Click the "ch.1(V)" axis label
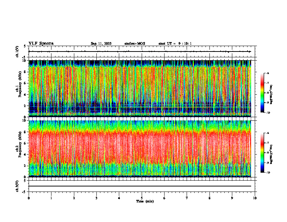Image resolution: width=287 pixels, height=222 pixels. tap(17, 52)
